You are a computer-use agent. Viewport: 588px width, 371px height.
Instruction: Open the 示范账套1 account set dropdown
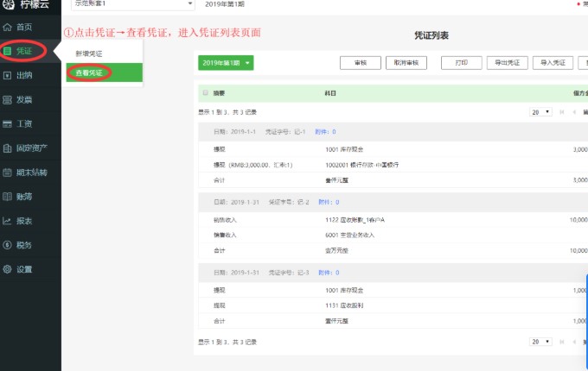pos(130,5)
